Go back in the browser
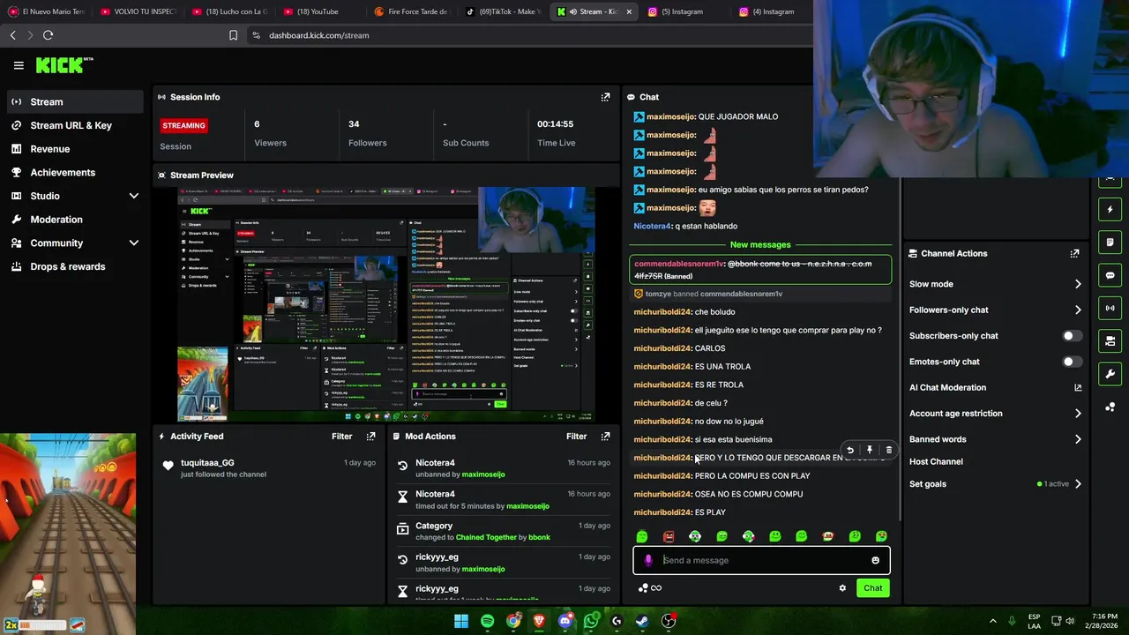1129x635 pixels. pos(12,35)
